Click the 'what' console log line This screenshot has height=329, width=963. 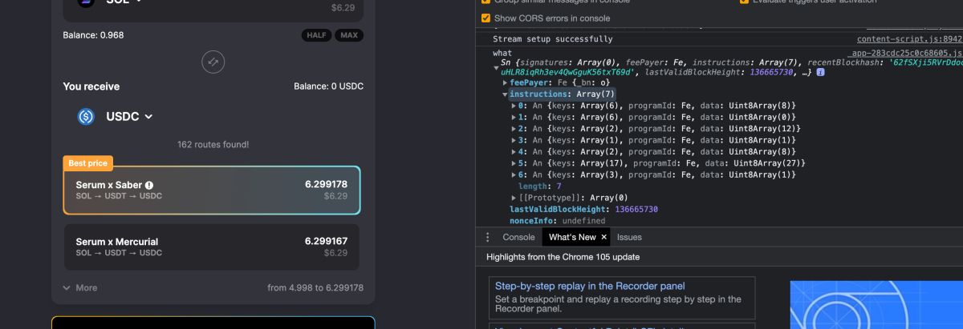502,53
